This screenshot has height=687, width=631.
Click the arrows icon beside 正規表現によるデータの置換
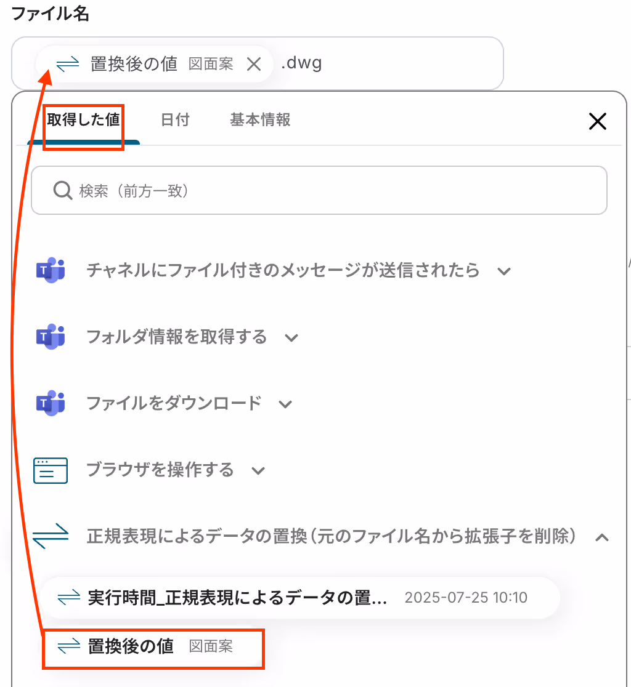(x=51, y=536)
